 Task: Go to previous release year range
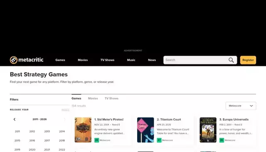click(x=15, y=119)
